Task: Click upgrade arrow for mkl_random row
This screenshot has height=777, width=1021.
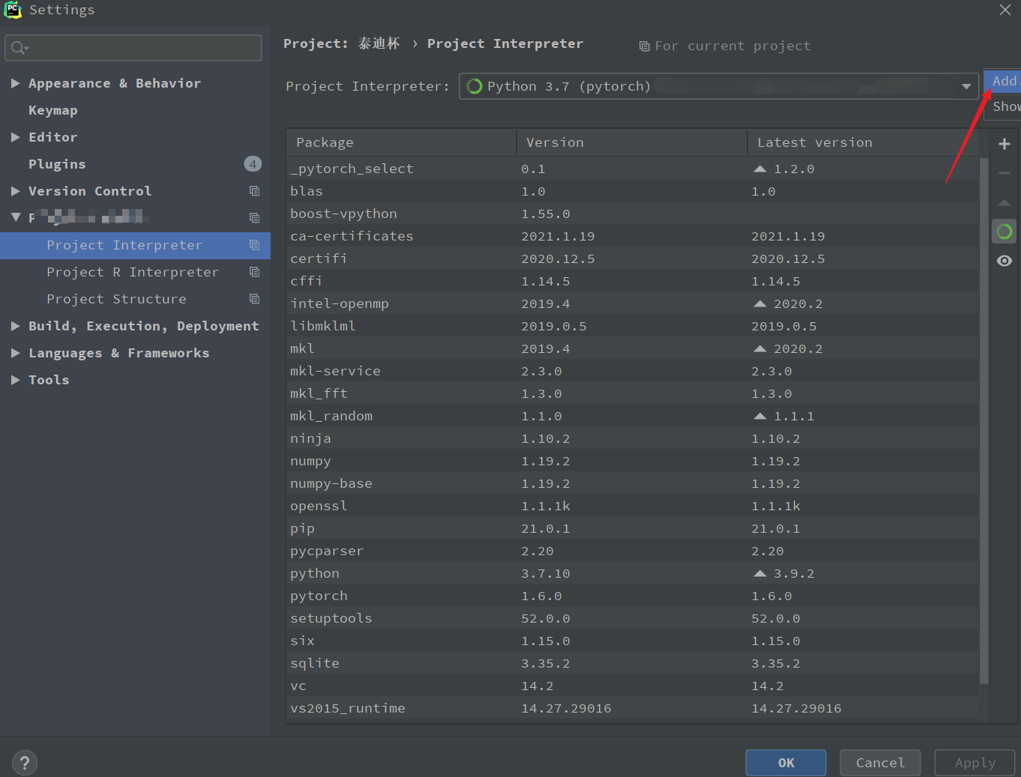Action: [x=760, y=416]
